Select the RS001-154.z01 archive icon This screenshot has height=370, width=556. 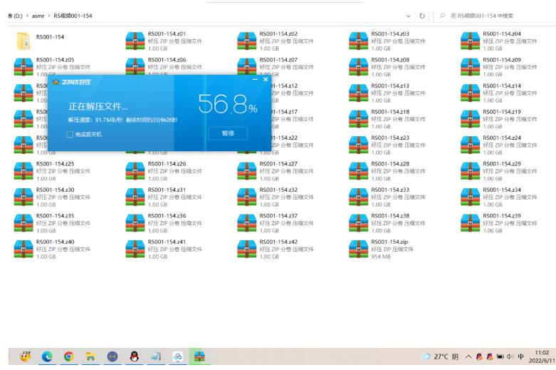click(135, 41)
